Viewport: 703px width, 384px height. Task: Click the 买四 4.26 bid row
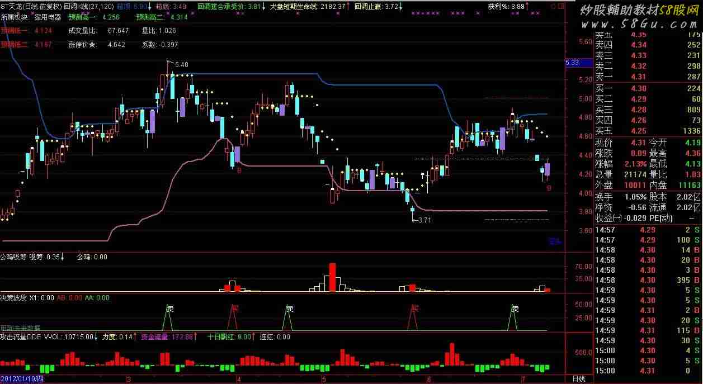pyautogui.click(x=648, y=120)
